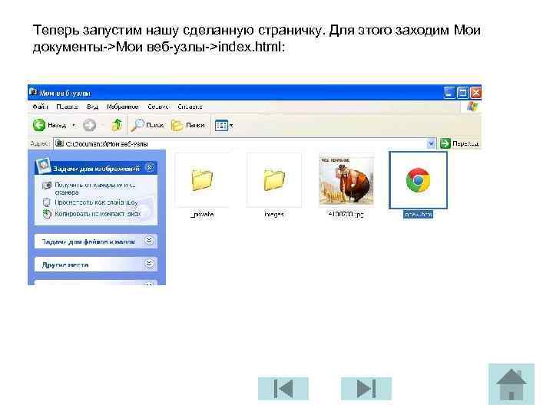Open the Edit menu

(67, 107)
